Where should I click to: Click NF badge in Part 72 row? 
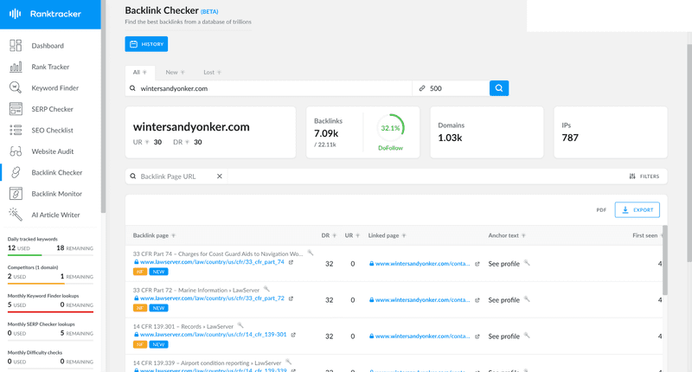coord(140,308)
